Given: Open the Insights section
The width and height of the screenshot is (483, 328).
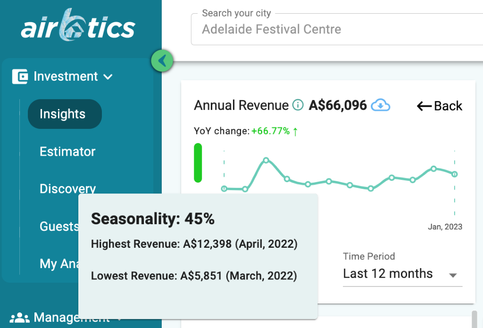Looking at the screenshot, I should pos(65,114).
